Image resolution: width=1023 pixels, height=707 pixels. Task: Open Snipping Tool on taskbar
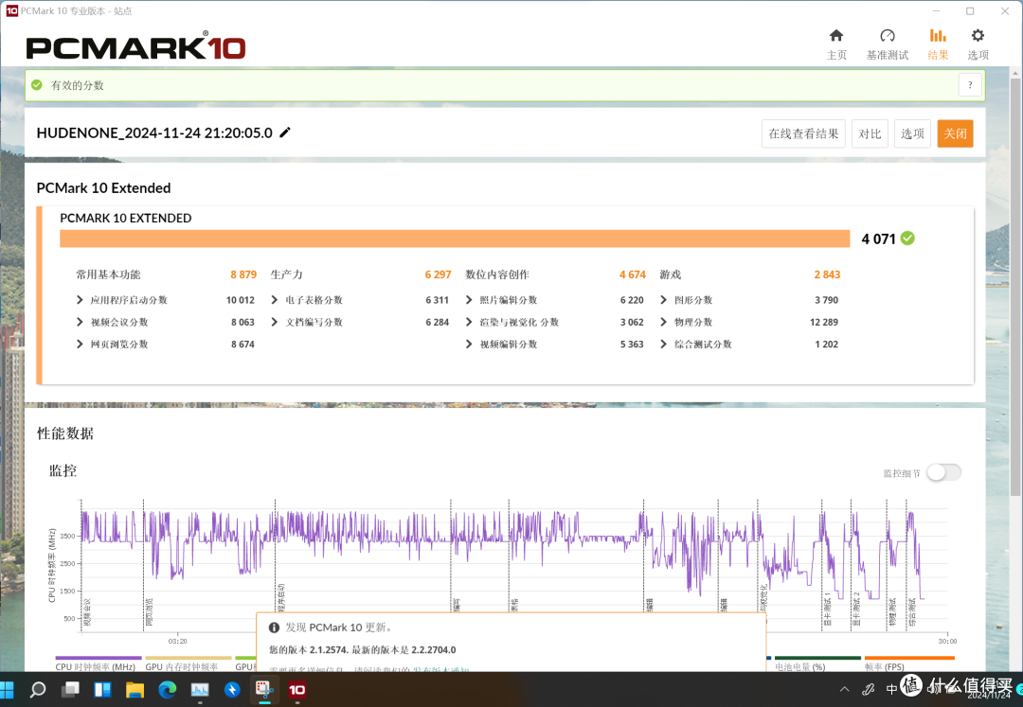(264, 689)
